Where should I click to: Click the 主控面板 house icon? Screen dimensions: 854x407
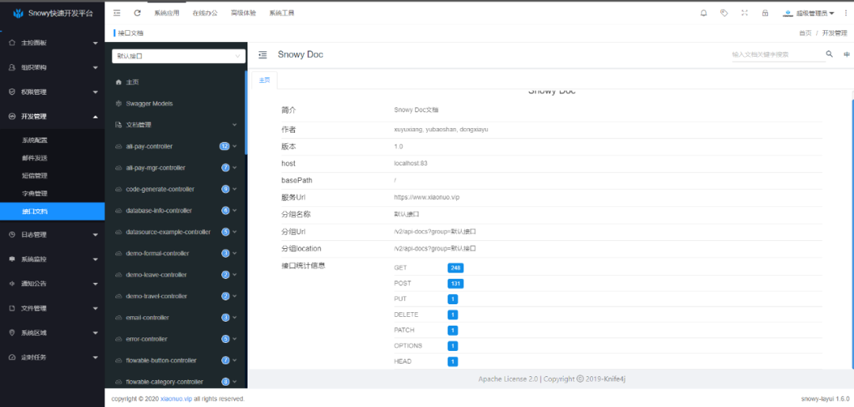(x=12, y=43)
